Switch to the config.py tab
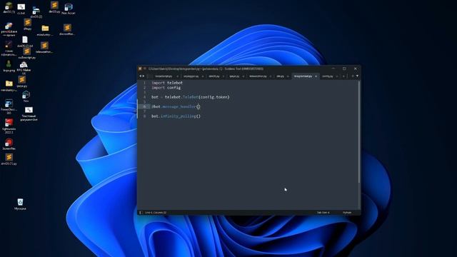Image resolution: width=457 pixels, height=257 pixels. tap(328, 76)
